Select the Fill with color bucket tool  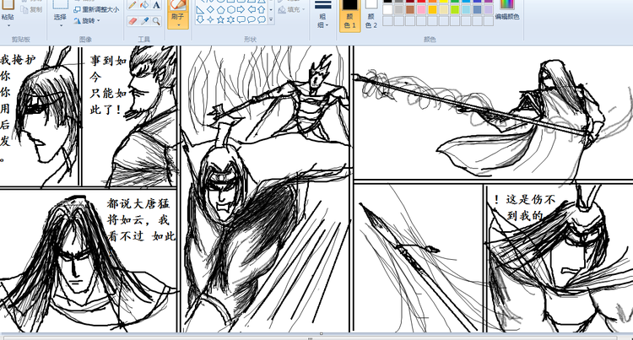pyautogui.click(x=144, y=5)
